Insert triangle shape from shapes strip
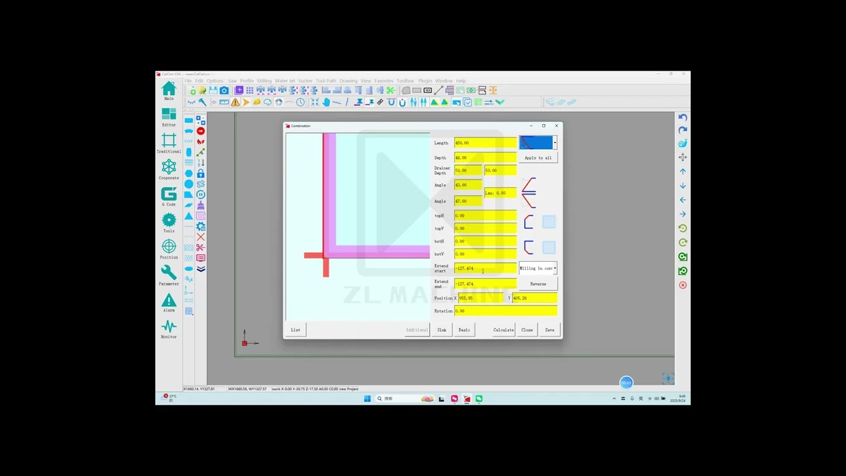This screenshot has height=476, width=846. click(x=189, y=216)
